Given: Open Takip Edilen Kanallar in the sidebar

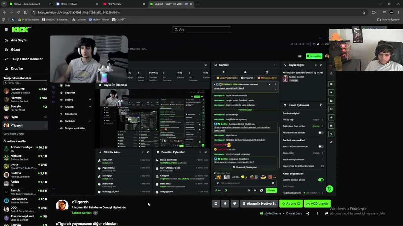Looking at the screenshot, I should coord(27,59).
